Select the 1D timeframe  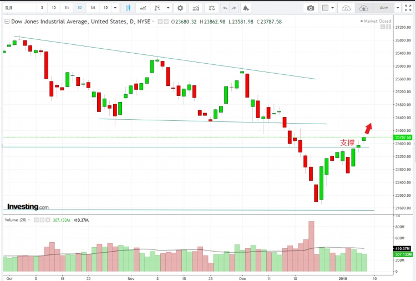[x=80, y=8]
